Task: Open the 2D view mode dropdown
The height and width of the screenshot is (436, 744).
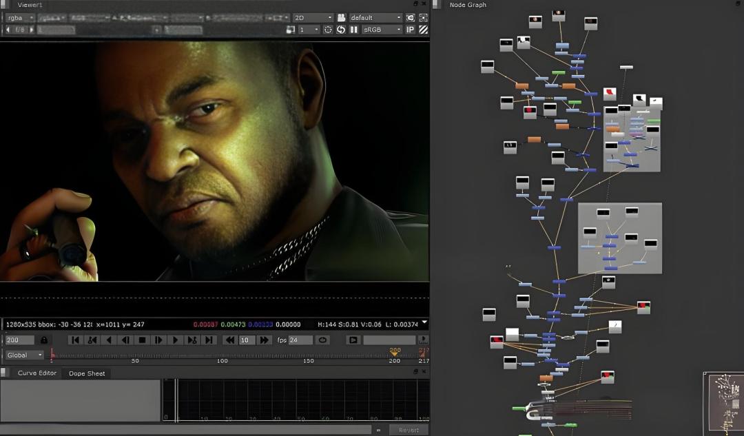Action: (x=313, y=17)
